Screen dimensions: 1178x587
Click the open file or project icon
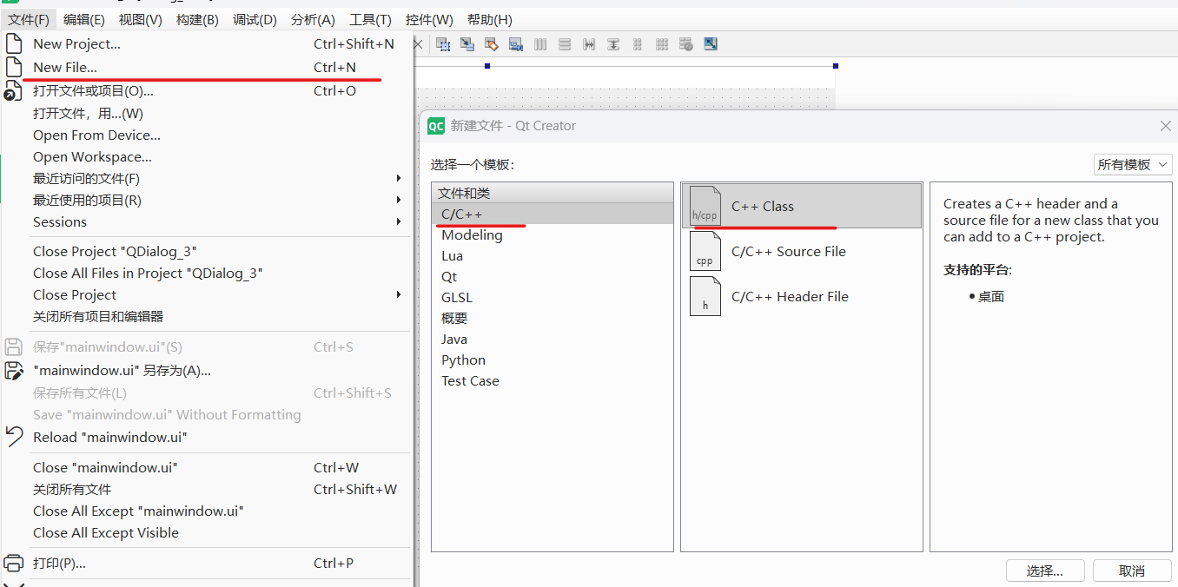[x=12, y=91]
